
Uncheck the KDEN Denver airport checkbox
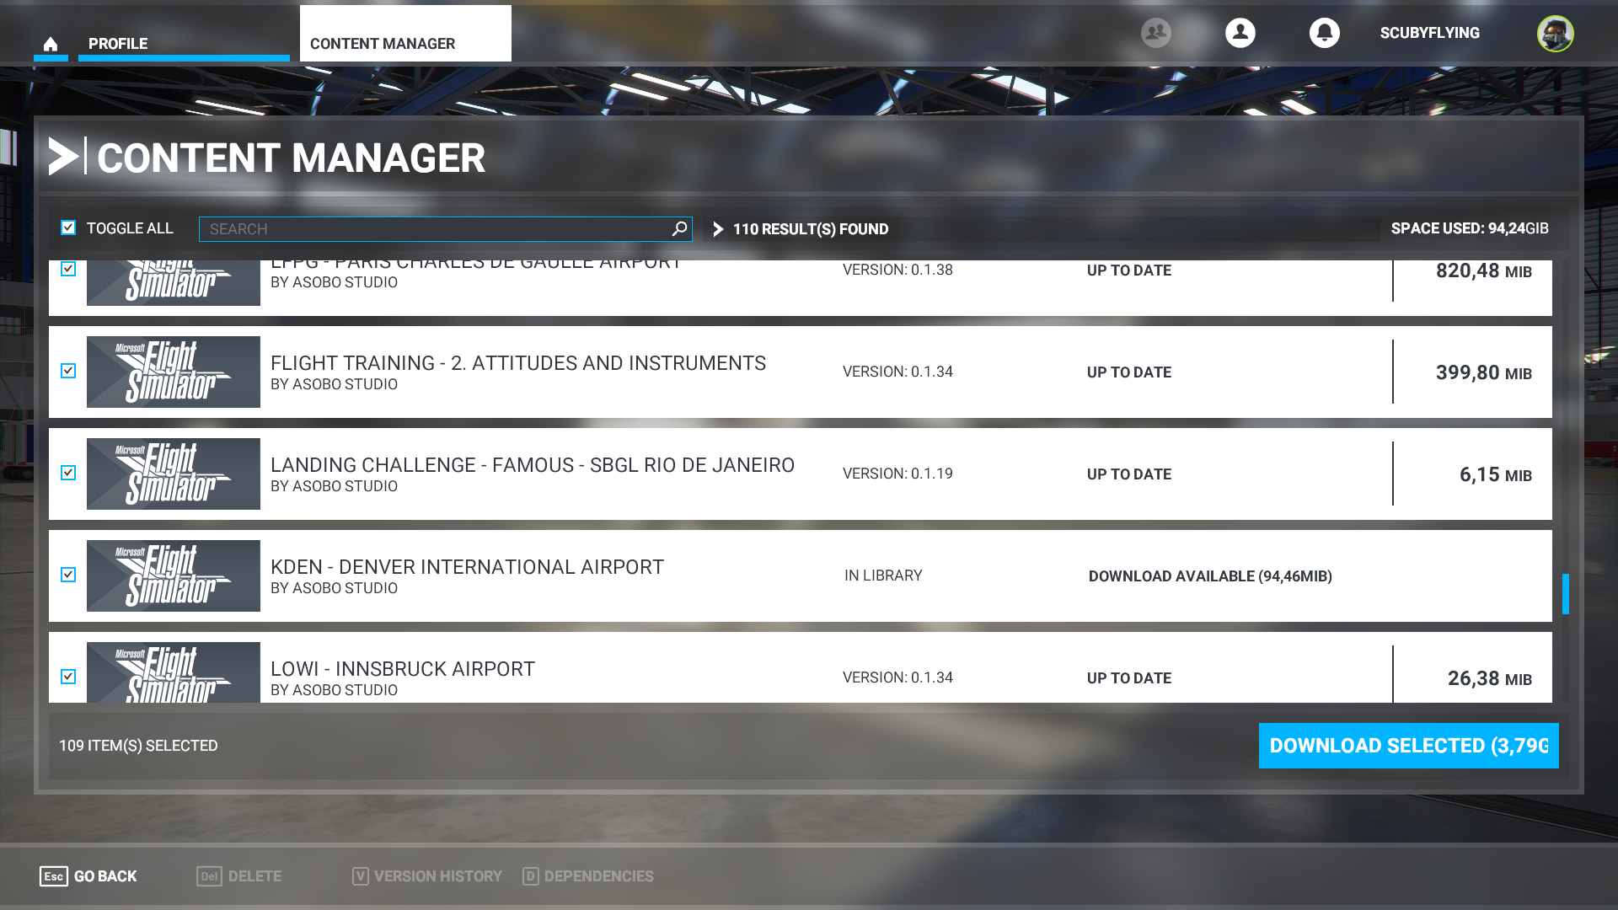(68, 575)
